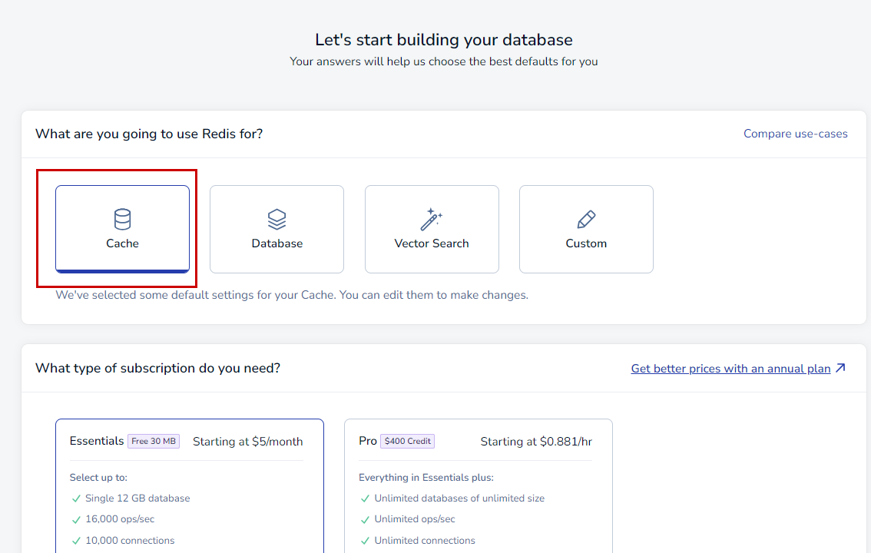Choose the Custom use-case card label

586,243
